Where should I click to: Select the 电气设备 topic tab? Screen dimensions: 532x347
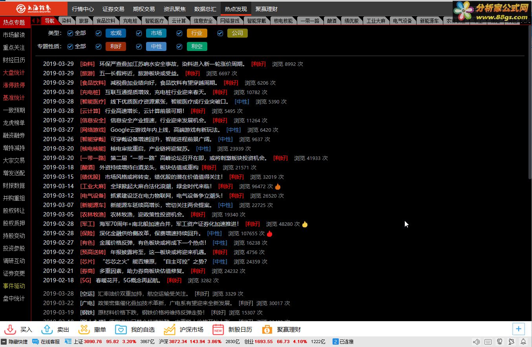402,21
